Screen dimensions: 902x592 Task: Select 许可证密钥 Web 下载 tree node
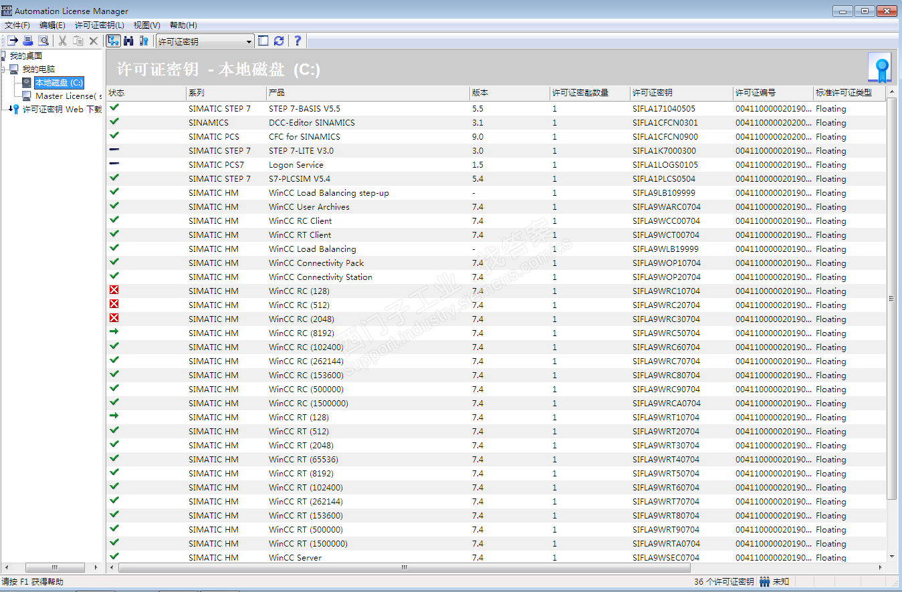62,110
